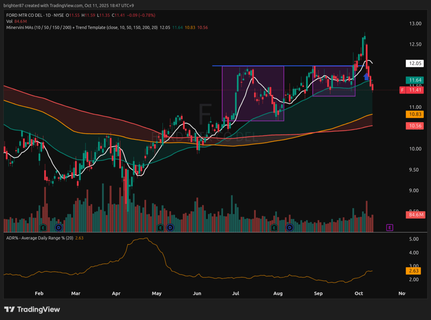431x320 pixels.
Task: Open the earnings E marker before August
Action: tap(274, 227)
